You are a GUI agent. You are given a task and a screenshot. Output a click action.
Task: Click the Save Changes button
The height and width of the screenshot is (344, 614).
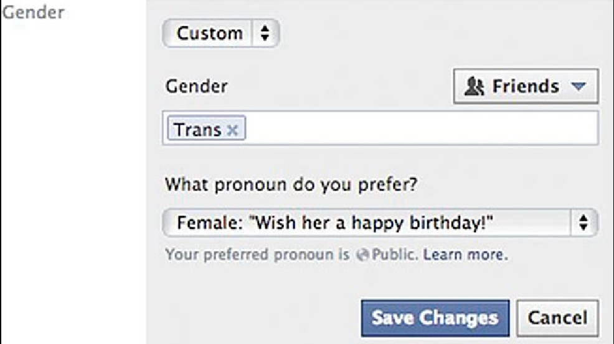(435, 318)
